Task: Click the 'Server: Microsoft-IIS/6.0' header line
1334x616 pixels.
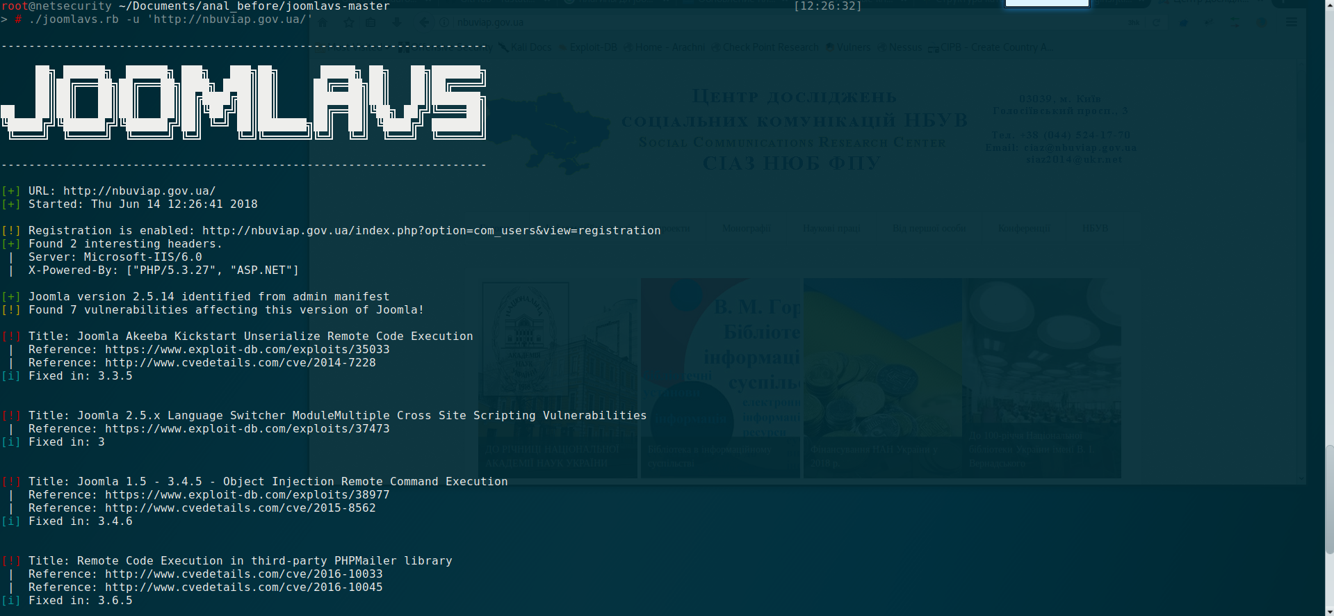Action: pyautogui.click(x=115, y=257)
